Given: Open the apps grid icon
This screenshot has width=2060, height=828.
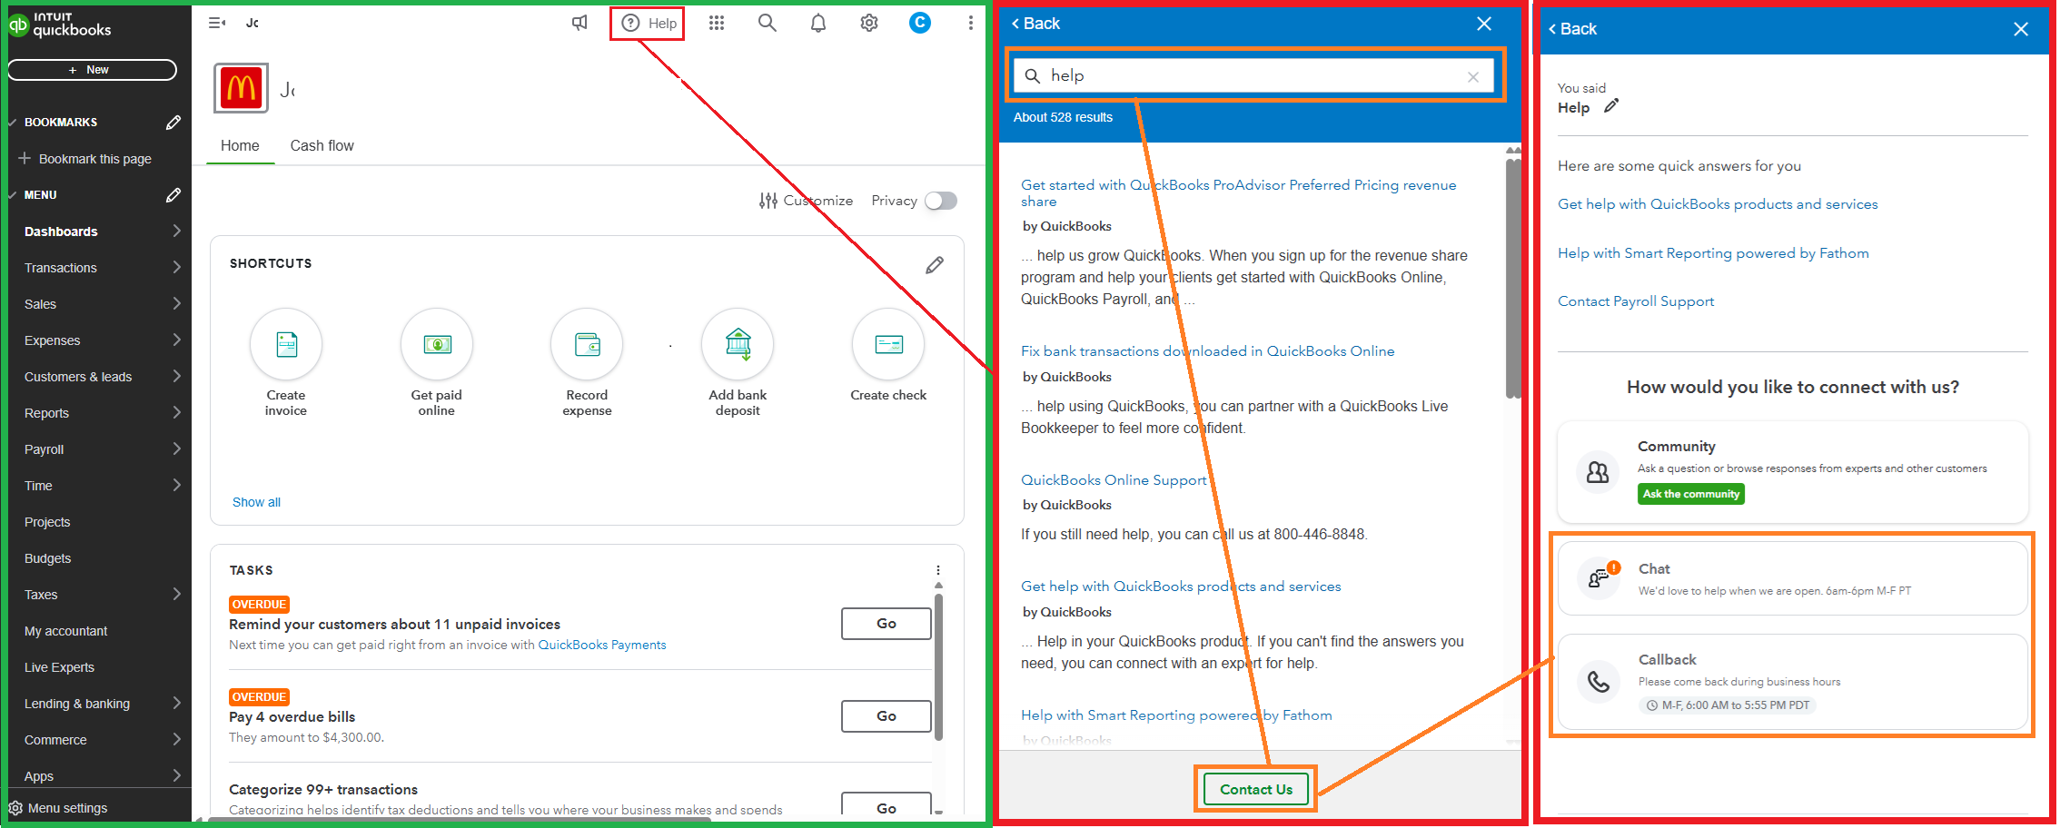Looking at the screenshot, I should pyautogui.click(x=717, y=23).
